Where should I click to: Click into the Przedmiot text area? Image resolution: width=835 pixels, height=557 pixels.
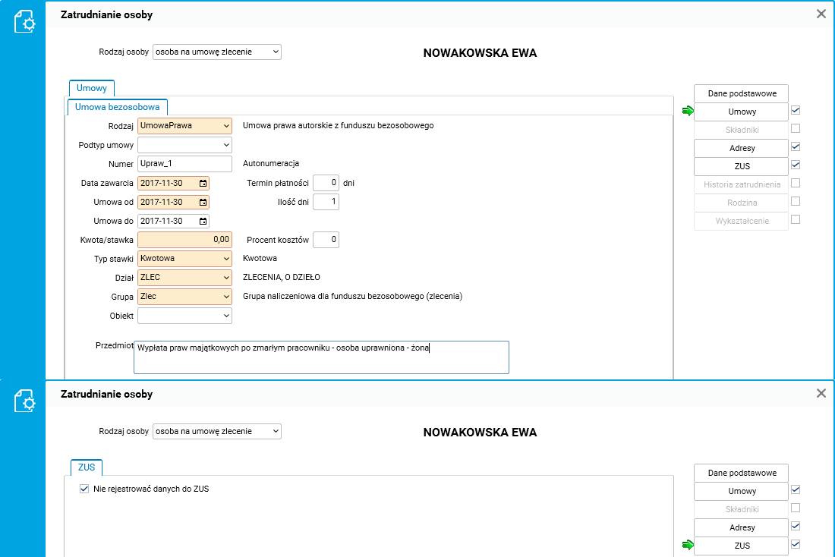(321, 357)
